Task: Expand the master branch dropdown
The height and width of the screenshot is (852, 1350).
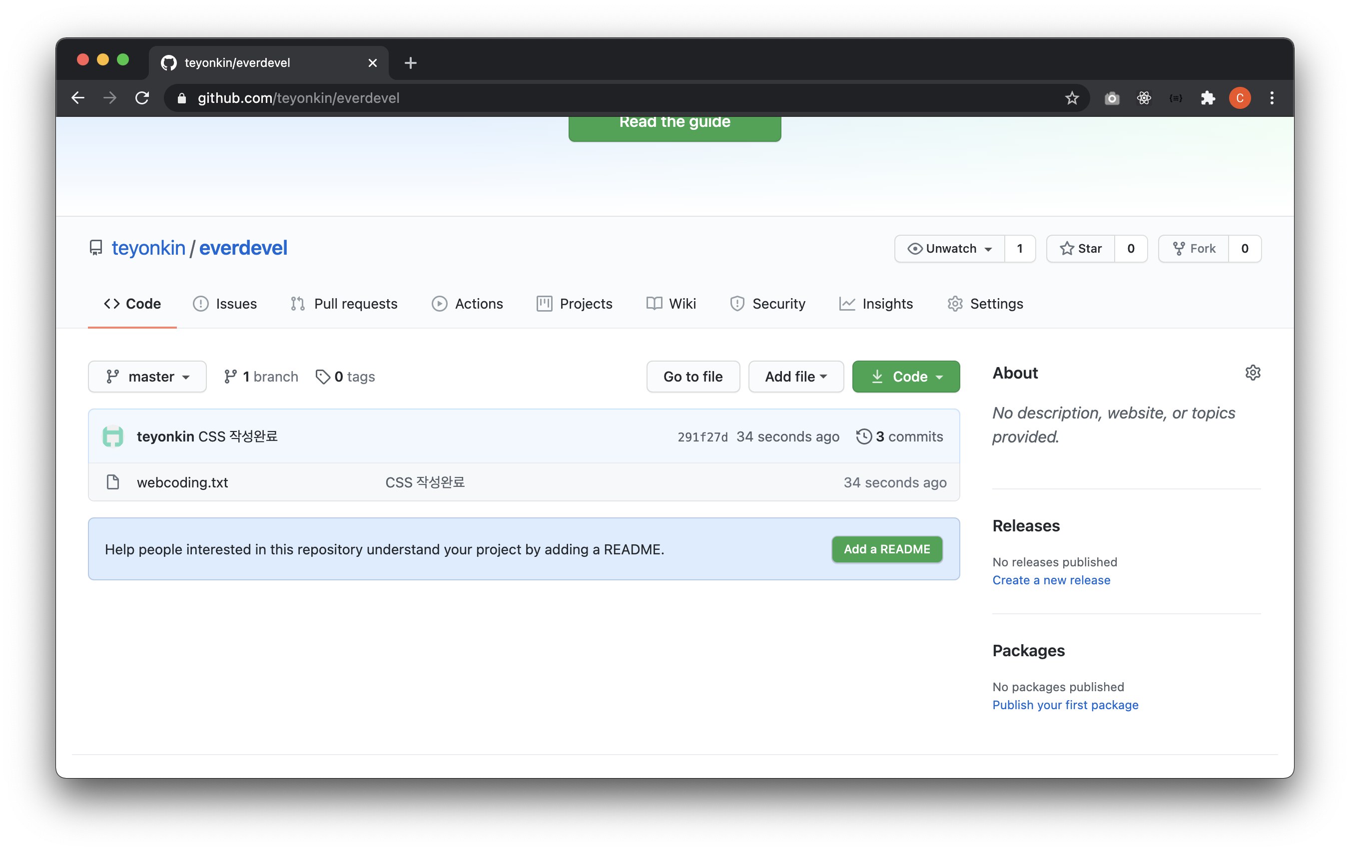Action: [x=147, y=376]
